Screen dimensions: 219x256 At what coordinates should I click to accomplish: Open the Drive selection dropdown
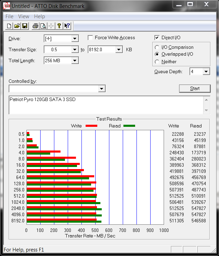[75, 38]
